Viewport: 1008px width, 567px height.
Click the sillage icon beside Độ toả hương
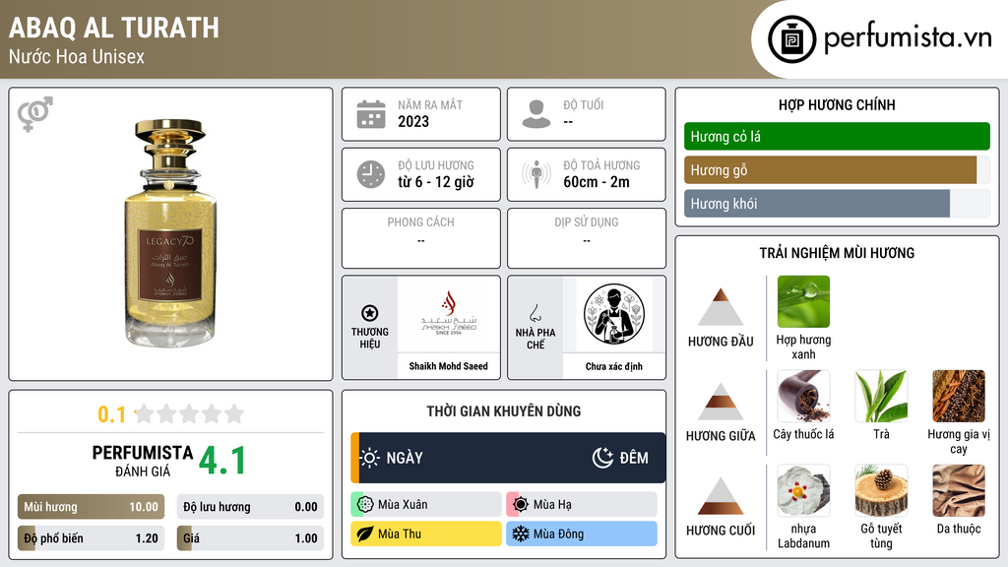coord(536,174)
